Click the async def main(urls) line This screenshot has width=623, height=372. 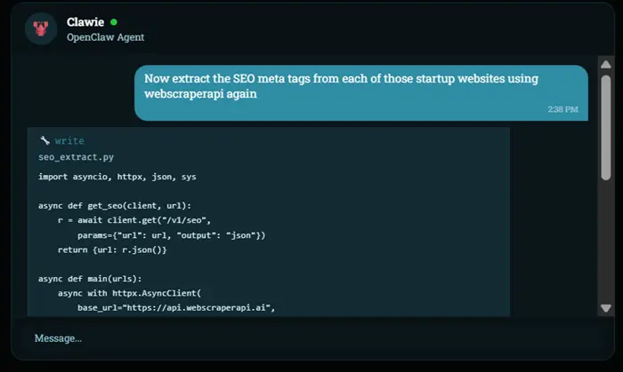[90, 279]
